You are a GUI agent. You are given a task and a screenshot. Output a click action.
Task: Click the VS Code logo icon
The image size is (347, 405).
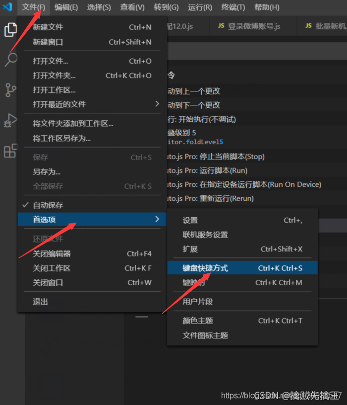(x=7, y=7)
